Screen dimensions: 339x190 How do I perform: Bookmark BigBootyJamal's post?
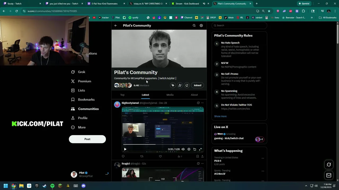198,156
